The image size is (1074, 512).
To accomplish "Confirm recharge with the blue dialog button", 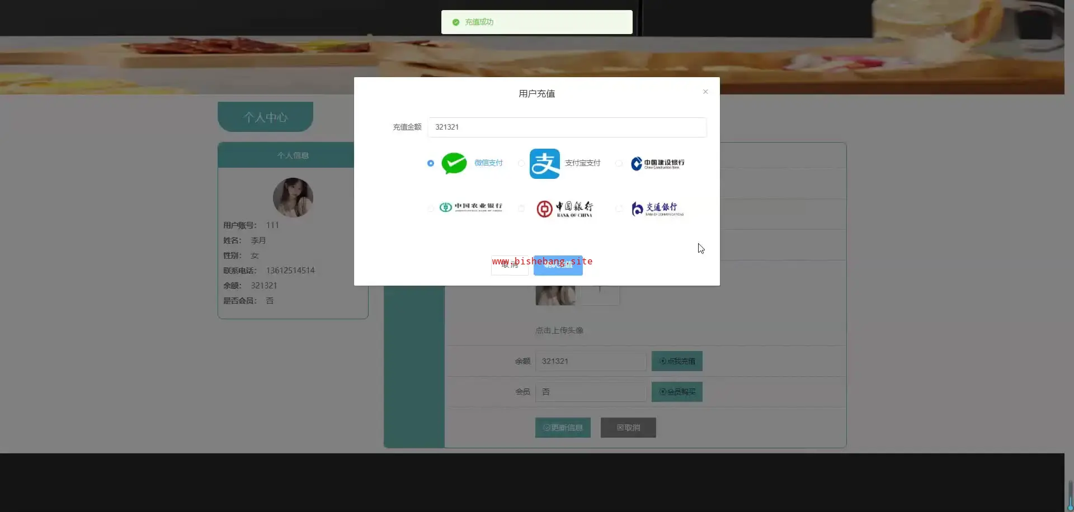I will click(x=558, y=266).
